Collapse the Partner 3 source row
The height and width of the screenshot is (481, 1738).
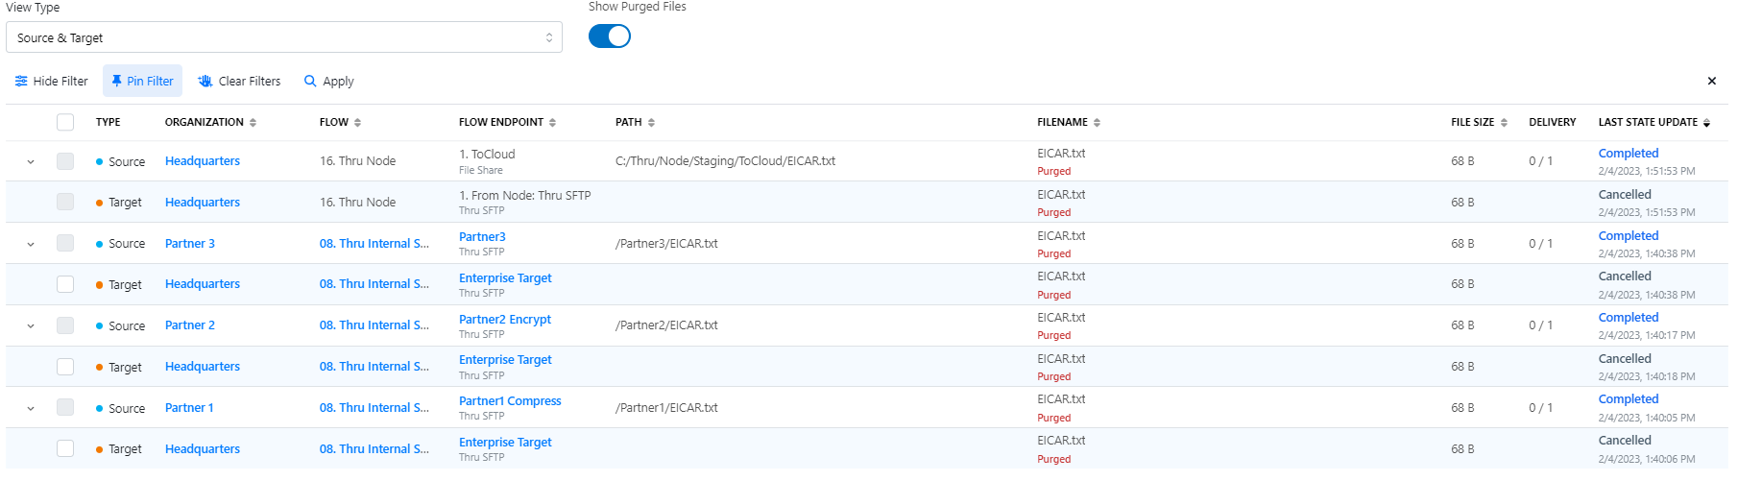pos(31,244)
